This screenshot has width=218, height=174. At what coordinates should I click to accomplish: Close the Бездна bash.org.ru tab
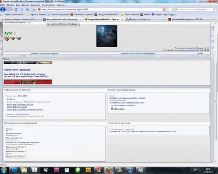[164, 19]
